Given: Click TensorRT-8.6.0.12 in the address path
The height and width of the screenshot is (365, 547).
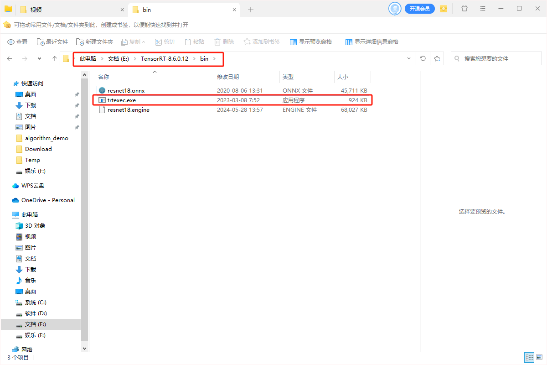Looking at the screenshot, I should 164,59.
